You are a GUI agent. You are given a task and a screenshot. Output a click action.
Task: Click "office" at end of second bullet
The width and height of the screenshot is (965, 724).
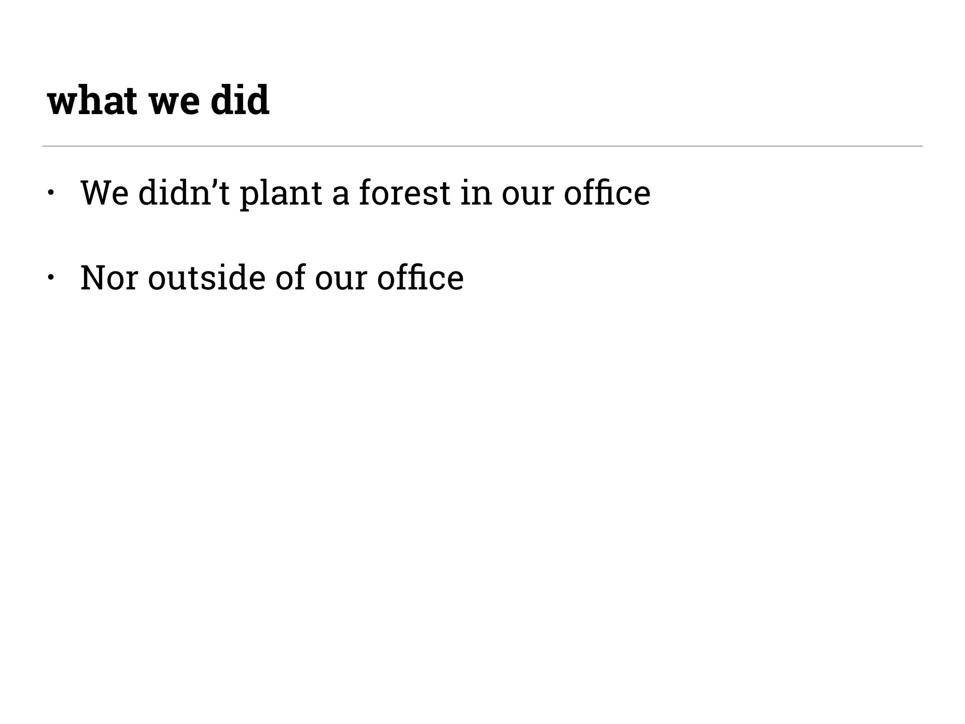pos(420,277)
